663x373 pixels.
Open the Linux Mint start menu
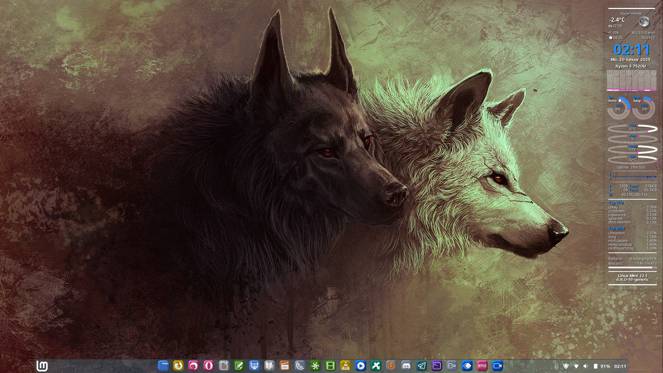coord(42,366)
